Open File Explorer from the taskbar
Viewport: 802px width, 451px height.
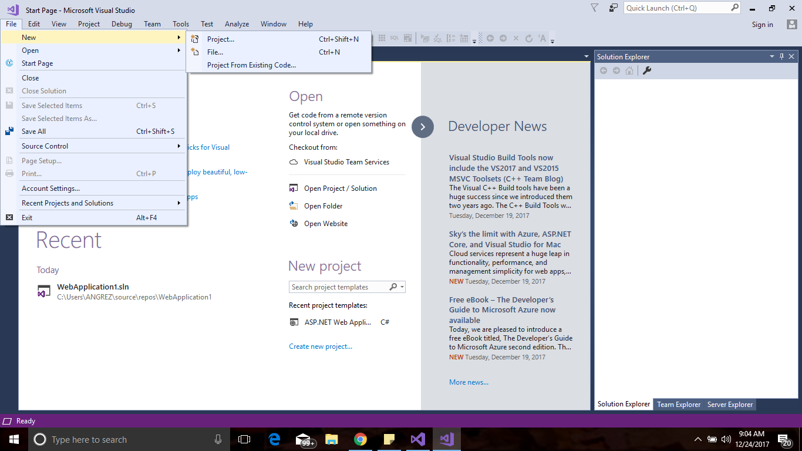pos(332,439)
